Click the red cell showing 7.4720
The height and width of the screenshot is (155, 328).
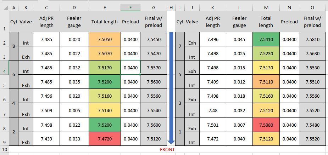click(105, 139)
